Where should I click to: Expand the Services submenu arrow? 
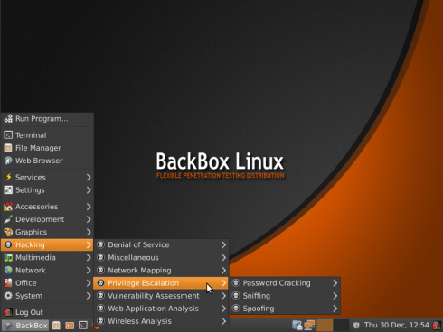pyautogui.click(x=89, y=178)
